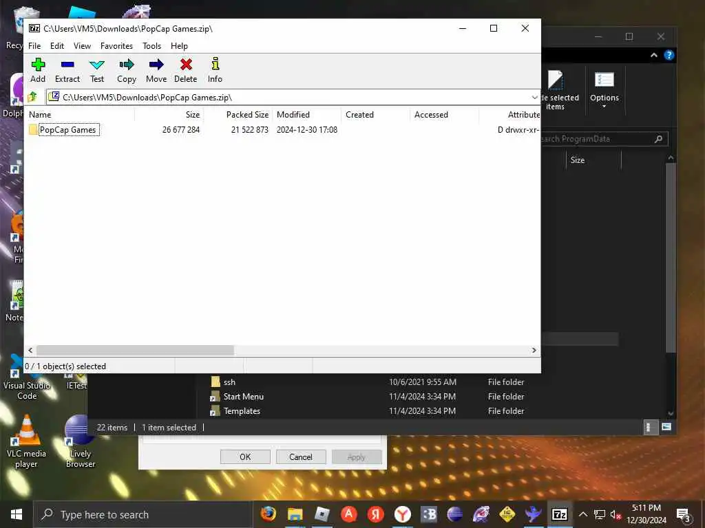Open Lively Browser desktop shortcut

(x=80, y=442)
